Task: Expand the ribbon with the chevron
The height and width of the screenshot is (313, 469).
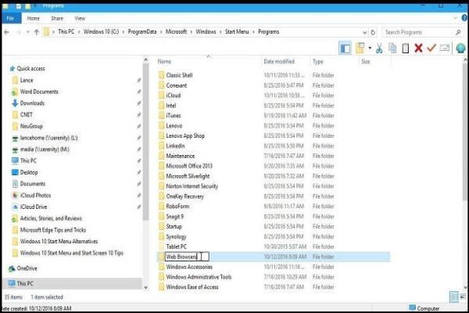Action: coord(456,18)
